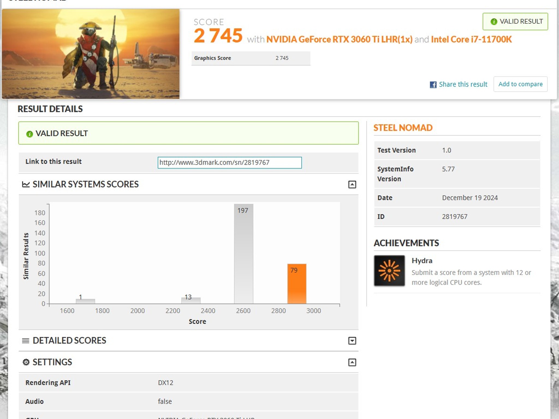Click the orange 79 results bar
Viewport: 559px width, 419px height.
pyautogui.click(x=297, y=284)
